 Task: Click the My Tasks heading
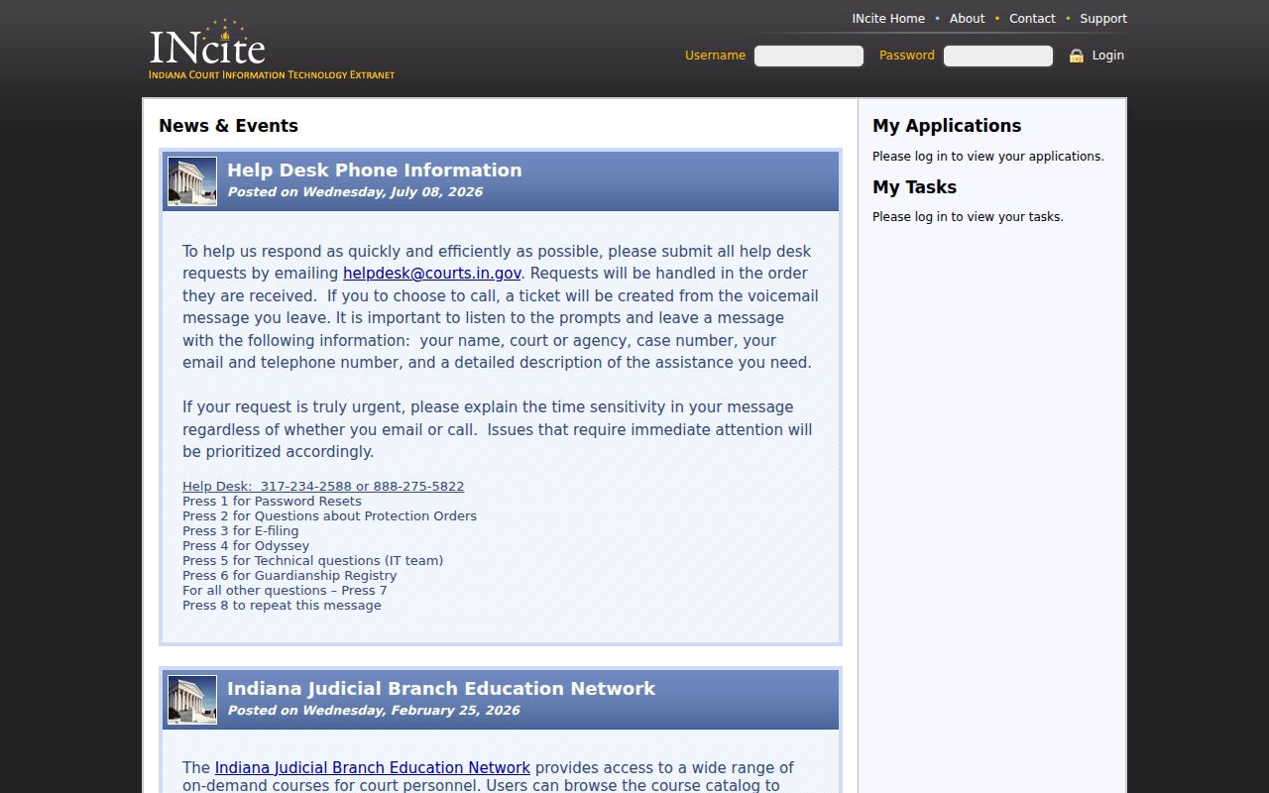(x=914, y=187)
